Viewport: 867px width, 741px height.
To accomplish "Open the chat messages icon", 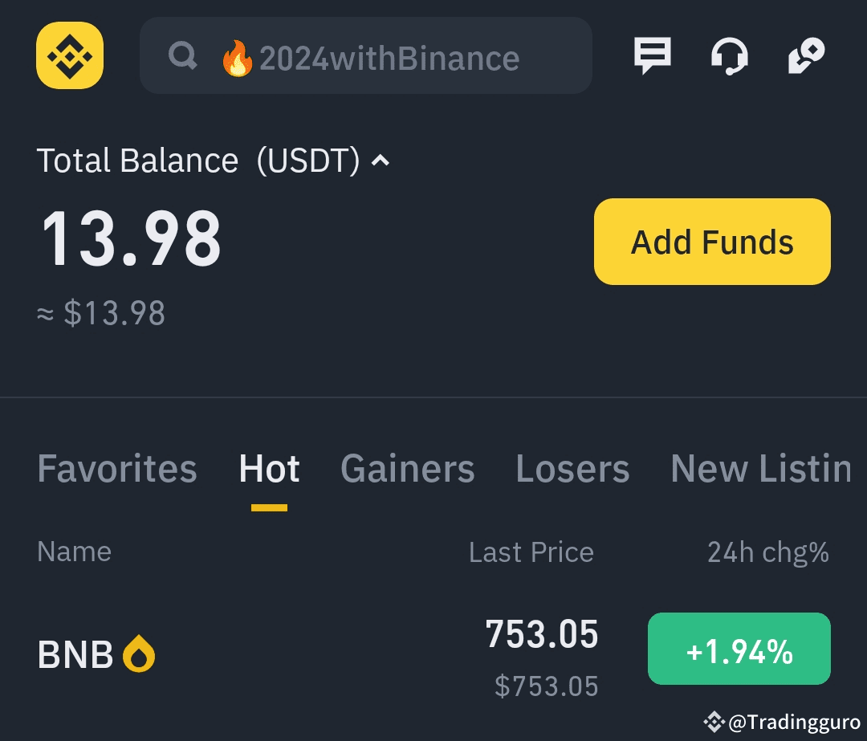I will pyautogui.click(x=652, y=56).
